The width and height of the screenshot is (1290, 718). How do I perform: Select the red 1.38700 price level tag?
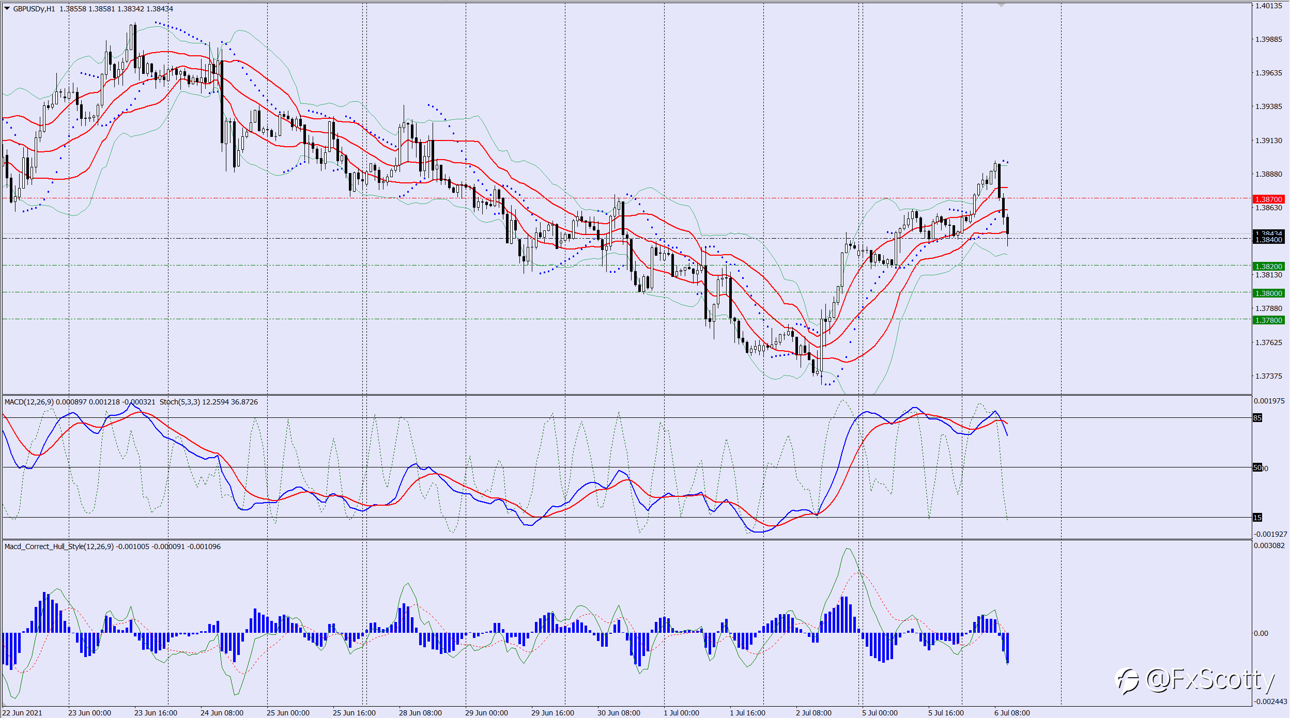coord(1269,199)
